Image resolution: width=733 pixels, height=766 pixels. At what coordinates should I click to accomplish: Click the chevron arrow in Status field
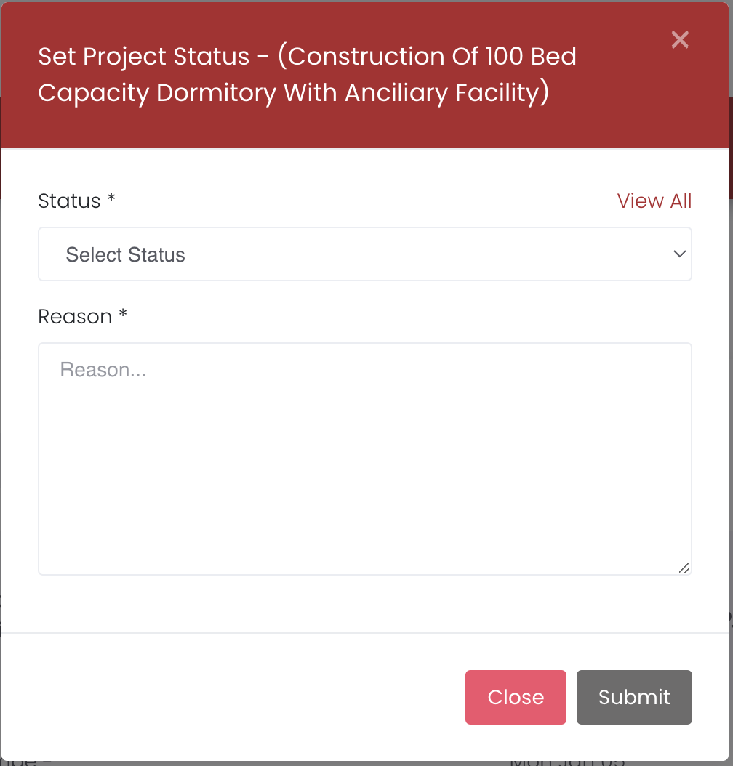click(x=680, y=254)
